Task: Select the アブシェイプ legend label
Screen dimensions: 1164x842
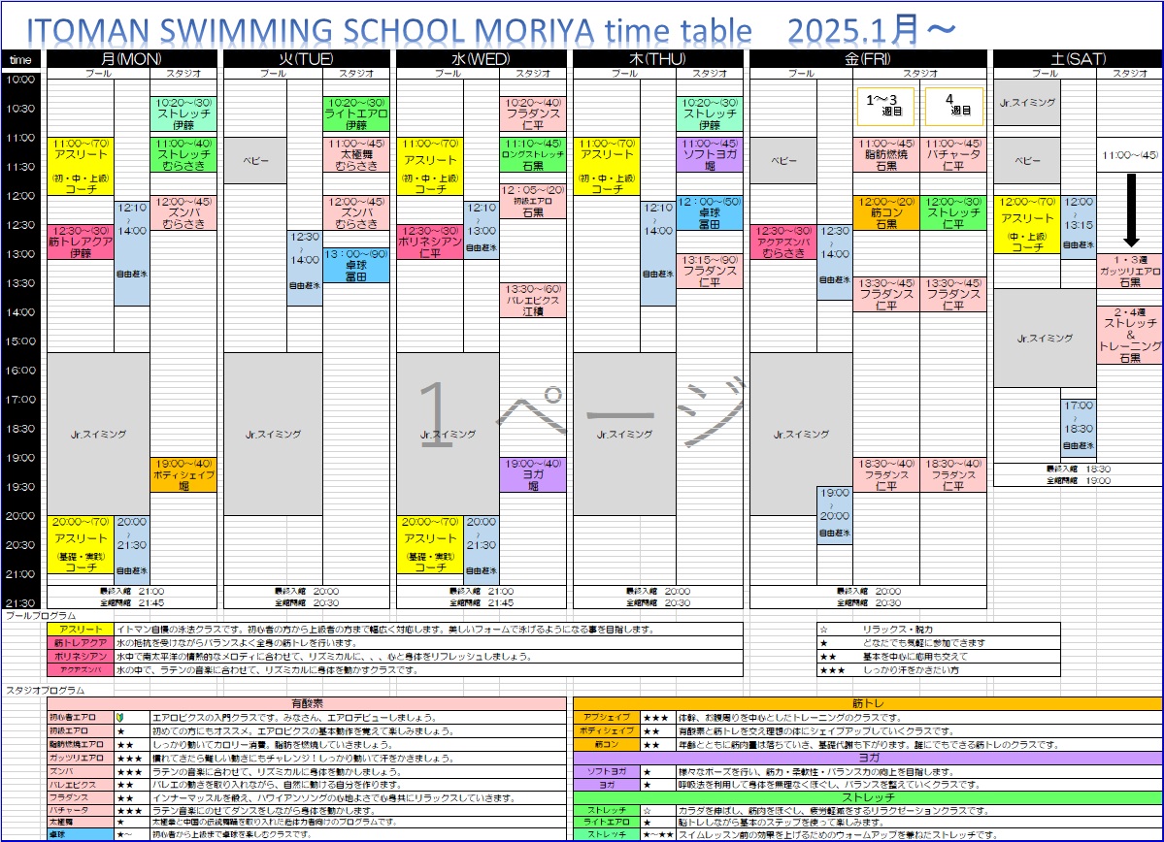Action: 607,718
